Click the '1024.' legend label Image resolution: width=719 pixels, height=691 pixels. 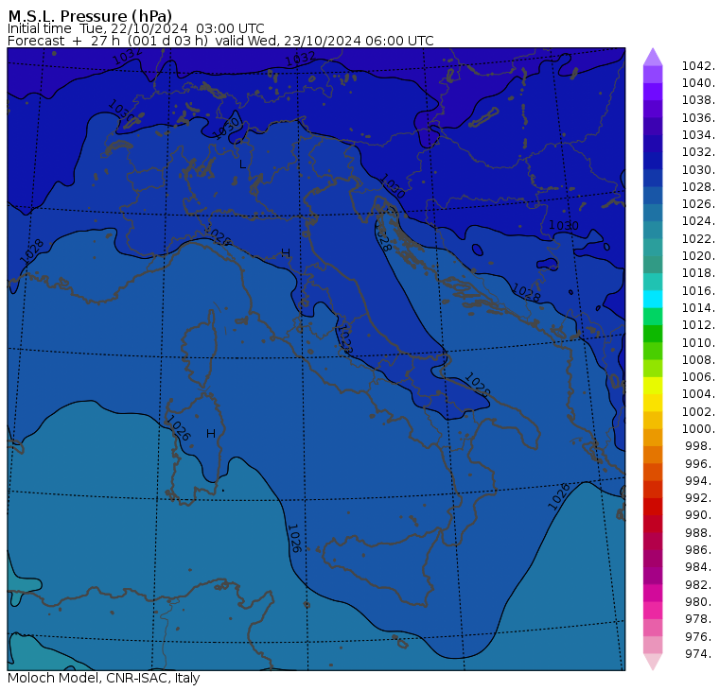tap(698, 221)
